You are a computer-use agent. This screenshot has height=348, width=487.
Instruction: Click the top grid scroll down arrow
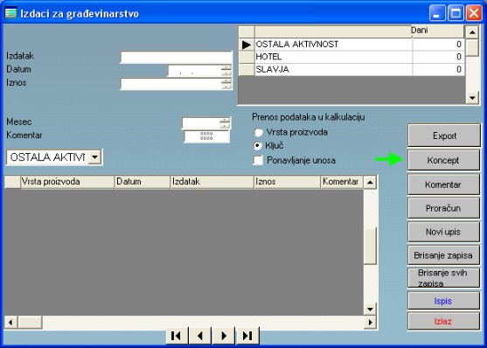(x=472, y=98)
